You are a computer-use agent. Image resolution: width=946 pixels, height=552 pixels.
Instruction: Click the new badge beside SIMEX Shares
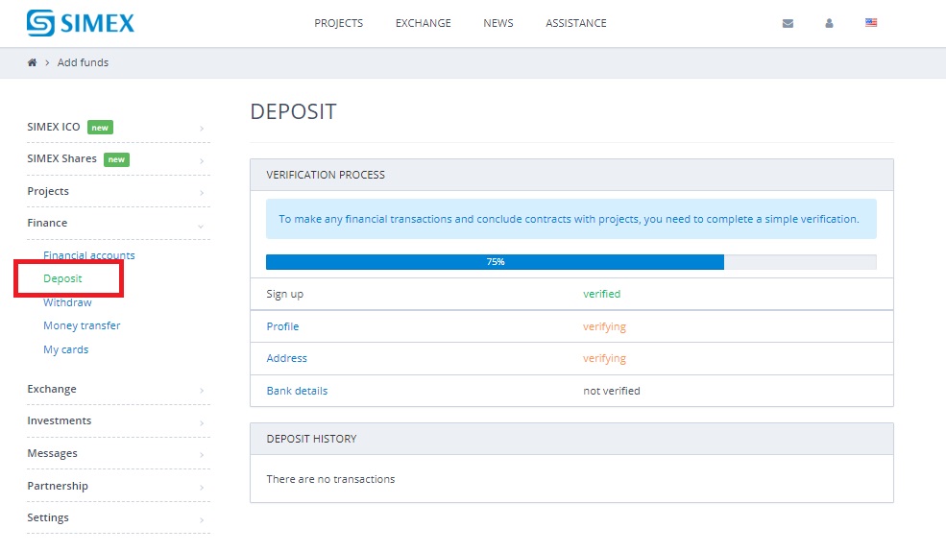click(116, 159)
